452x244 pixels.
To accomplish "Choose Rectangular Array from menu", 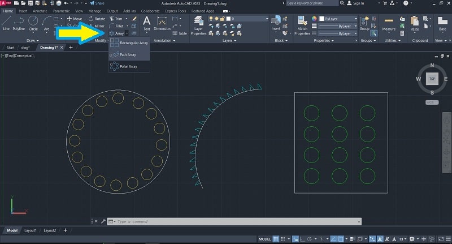I will pos(129,42).
